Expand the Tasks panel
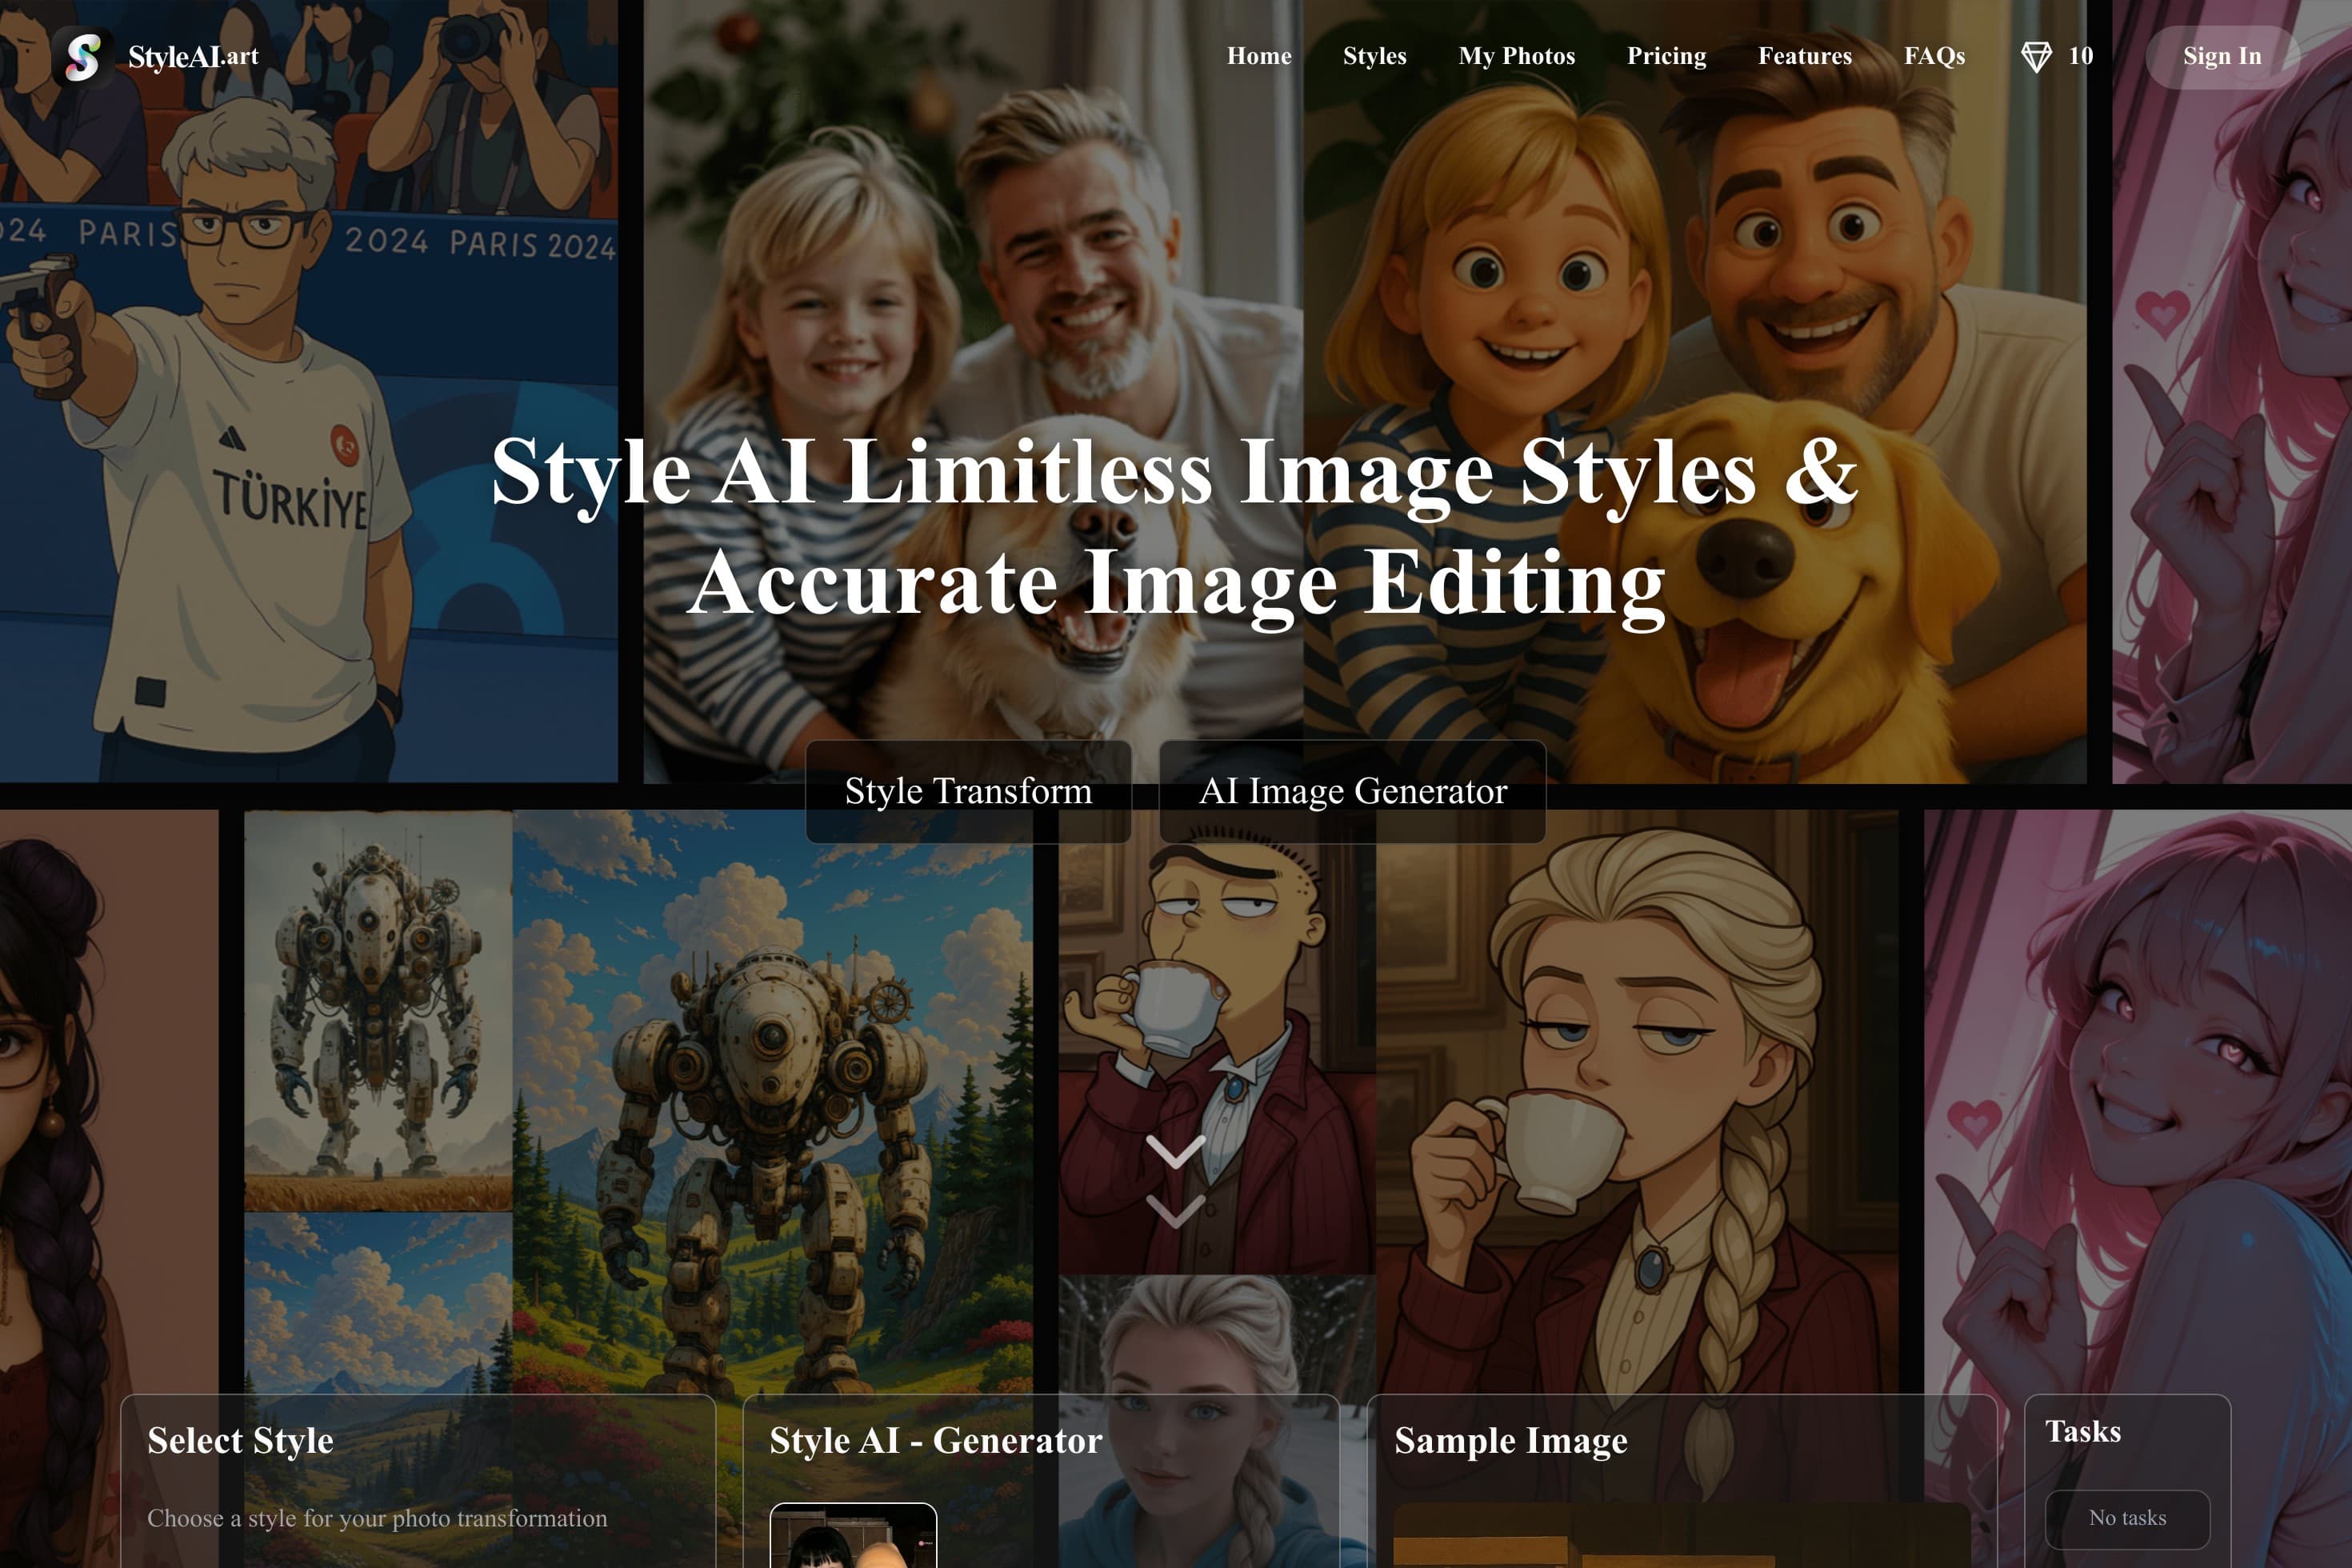The height and width of the screenshot is (1568, 2352). click(2083, 1432)
